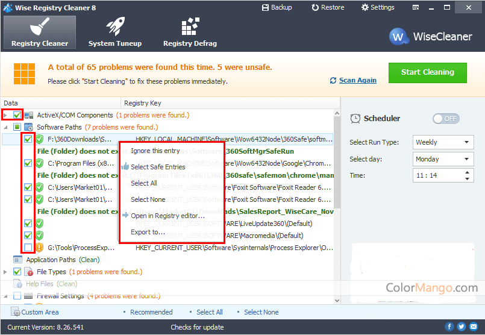Open Registry Defrag blocks icon
The height and width of the screenshot is (335, 485).
click(190, 28)
